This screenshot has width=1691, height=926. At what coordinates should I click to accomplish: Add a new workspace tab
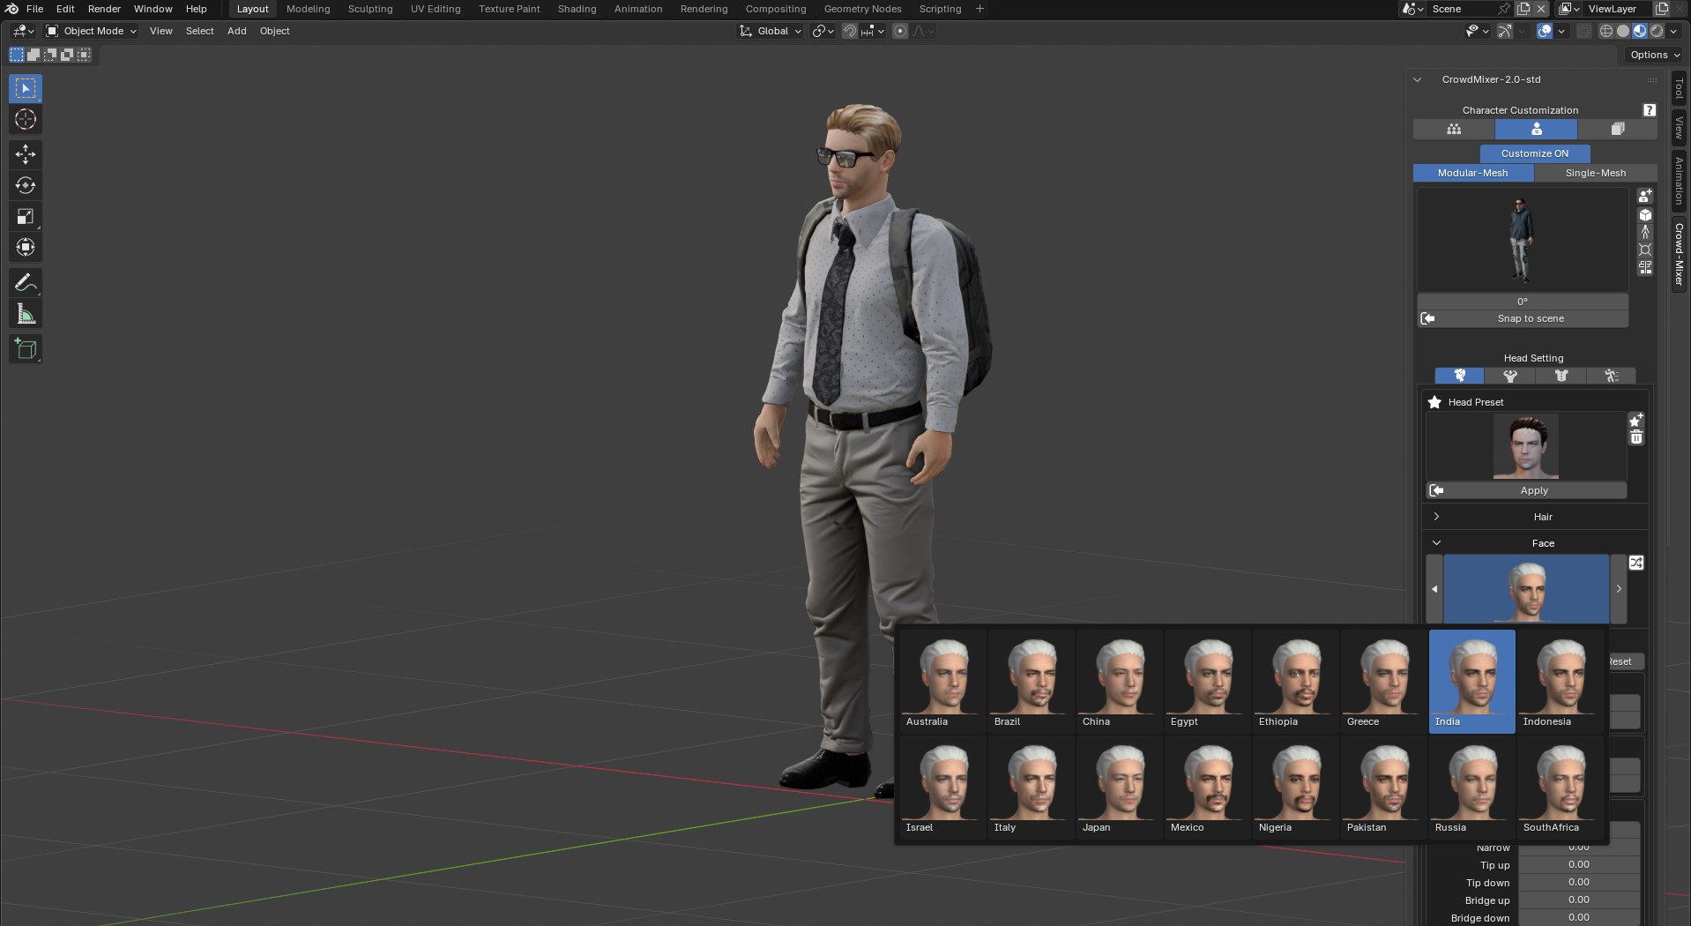click(x=980, y=9)
